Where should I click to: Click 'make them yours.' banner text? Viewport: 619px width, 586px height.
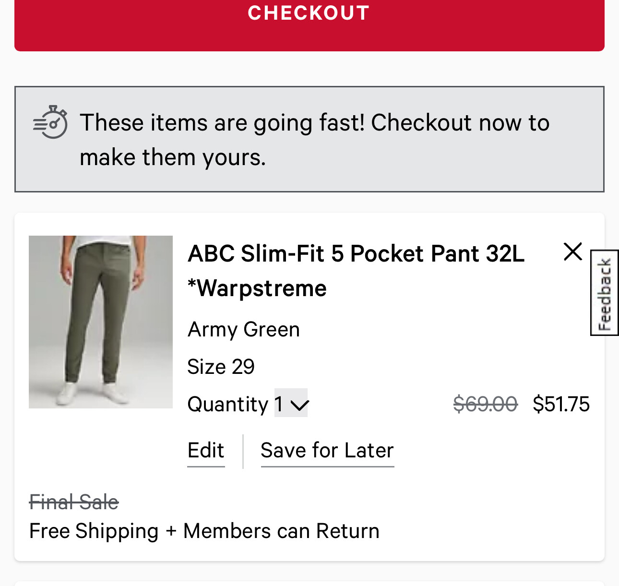(173, 157)
